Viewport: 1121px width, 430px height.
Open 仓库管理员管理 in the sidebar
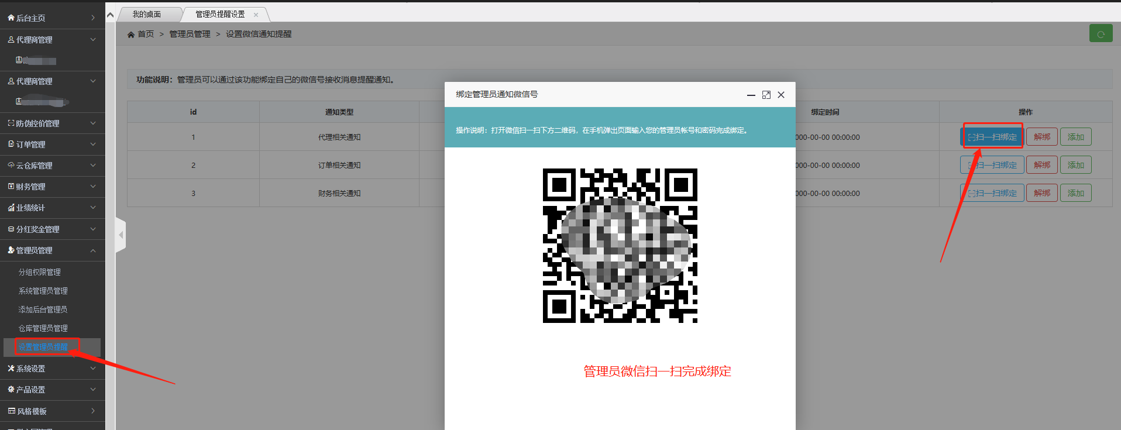pos(43,328)
